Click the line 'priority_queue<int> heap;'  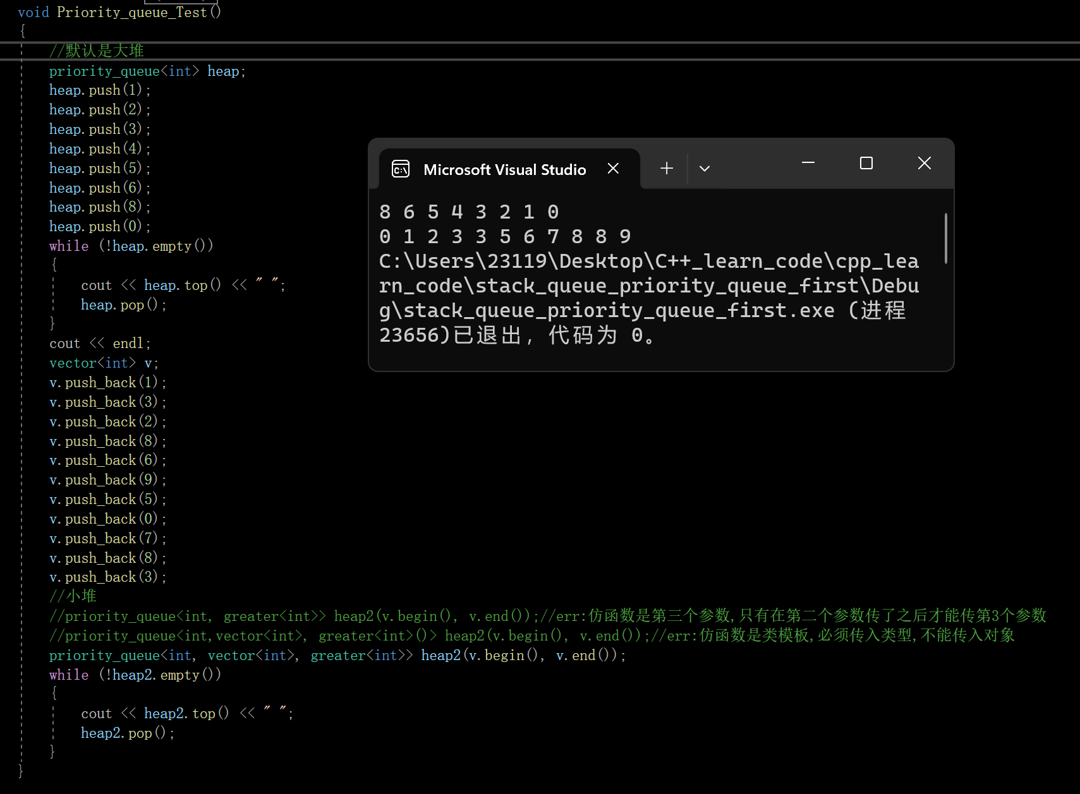coord(147,71)
